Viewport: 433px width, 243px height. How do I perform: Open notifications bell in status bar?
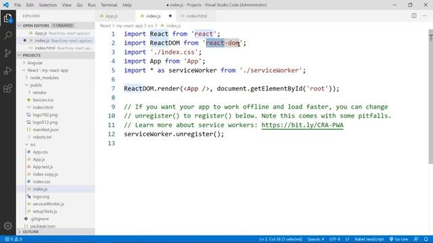click(x=426, y=239)
